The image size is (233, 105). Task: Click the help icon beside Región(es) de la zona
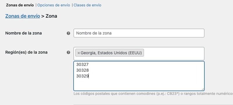(x=68, y=52)
